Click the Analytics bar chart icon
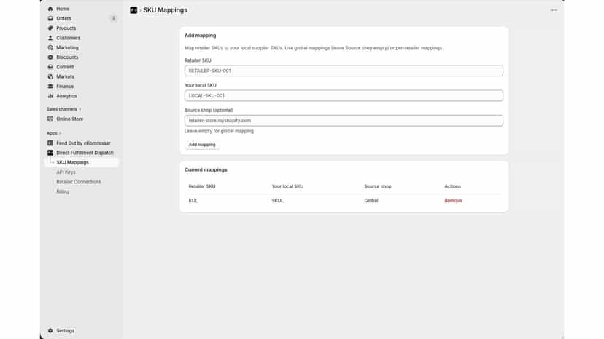This screenshot has height=339, width=604. pyautogui.click(x=50, y=96)
